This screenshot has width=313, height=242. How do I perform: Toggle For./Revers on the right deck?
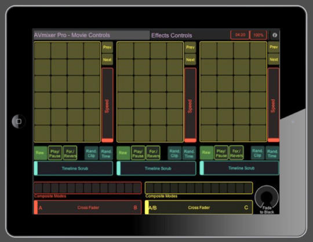tap(236, 153)
